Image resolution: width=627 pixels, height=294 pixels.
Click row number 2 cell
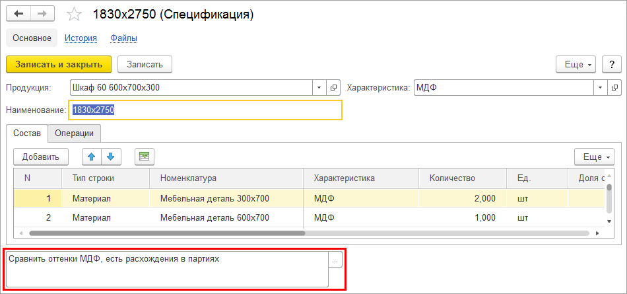click(x=38, y=218)
